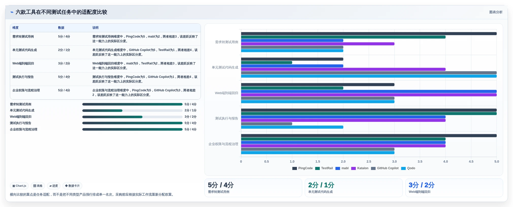The height and width of the screenshot is (207, 513).
Task: Click the 企业权限与流程治理 progress bar
Action: tap(132, 129)
